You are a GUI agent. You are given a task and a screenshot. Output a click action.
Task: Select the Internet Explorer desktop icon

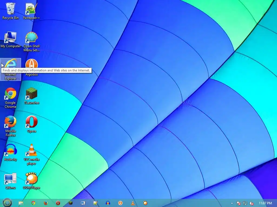11,69
